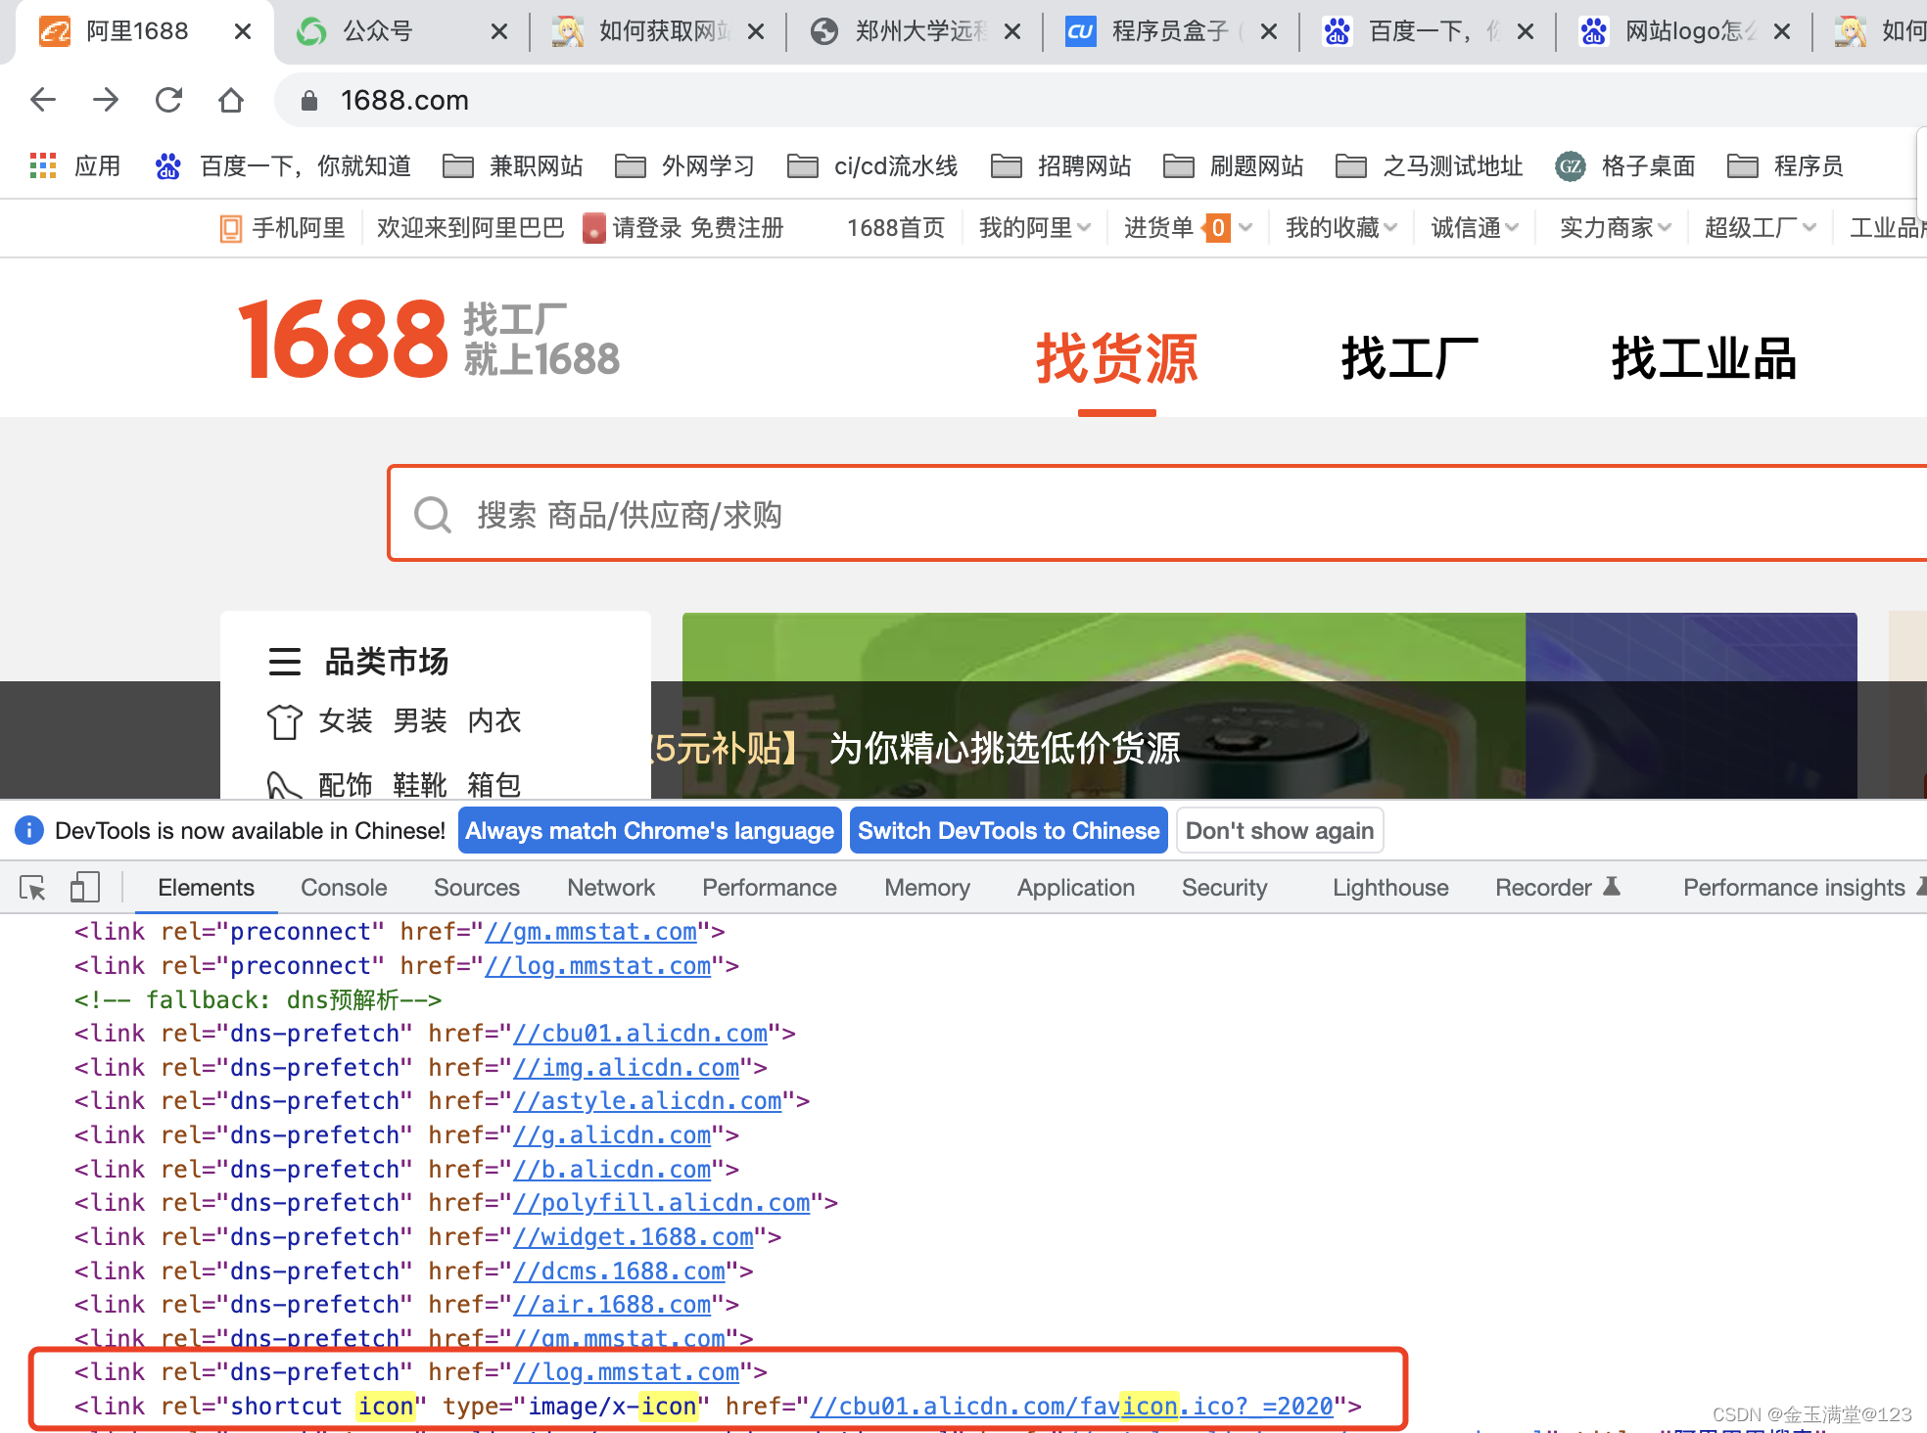The image size is (1927, 1433).
Task: Select the 找工业品 search tab
Action: coord(1704,358)
